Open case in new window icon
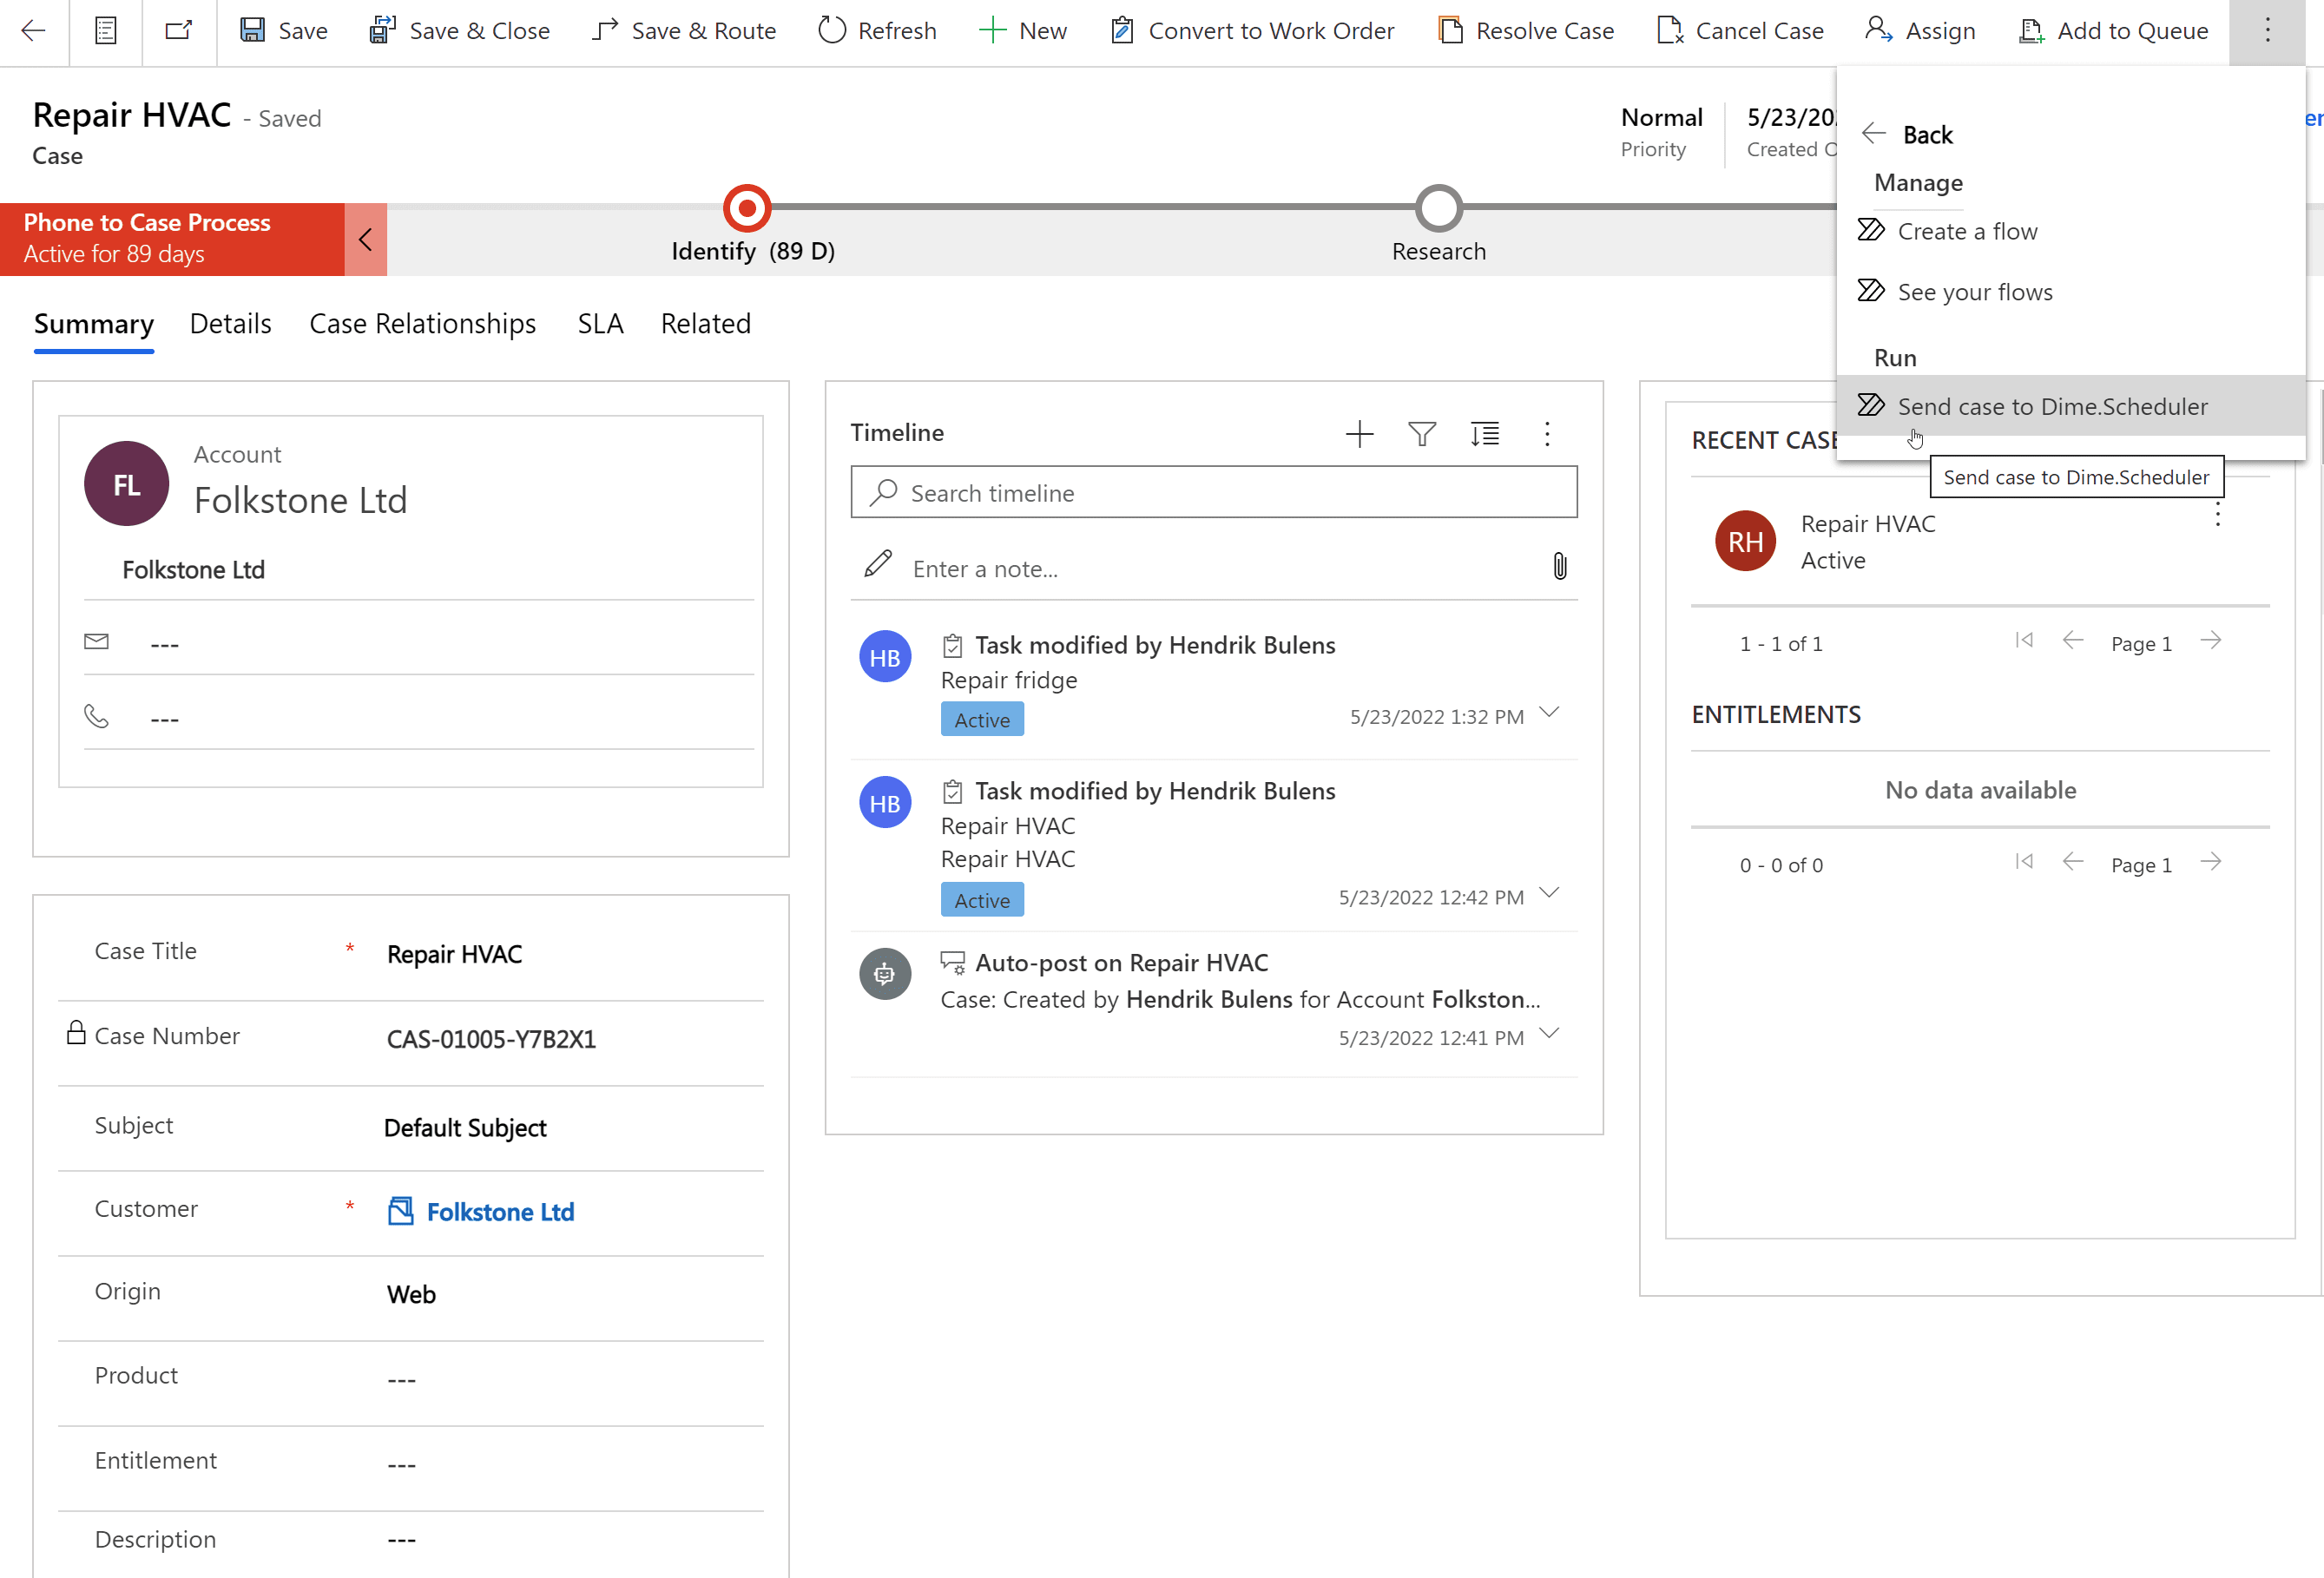 click(178, 31)
